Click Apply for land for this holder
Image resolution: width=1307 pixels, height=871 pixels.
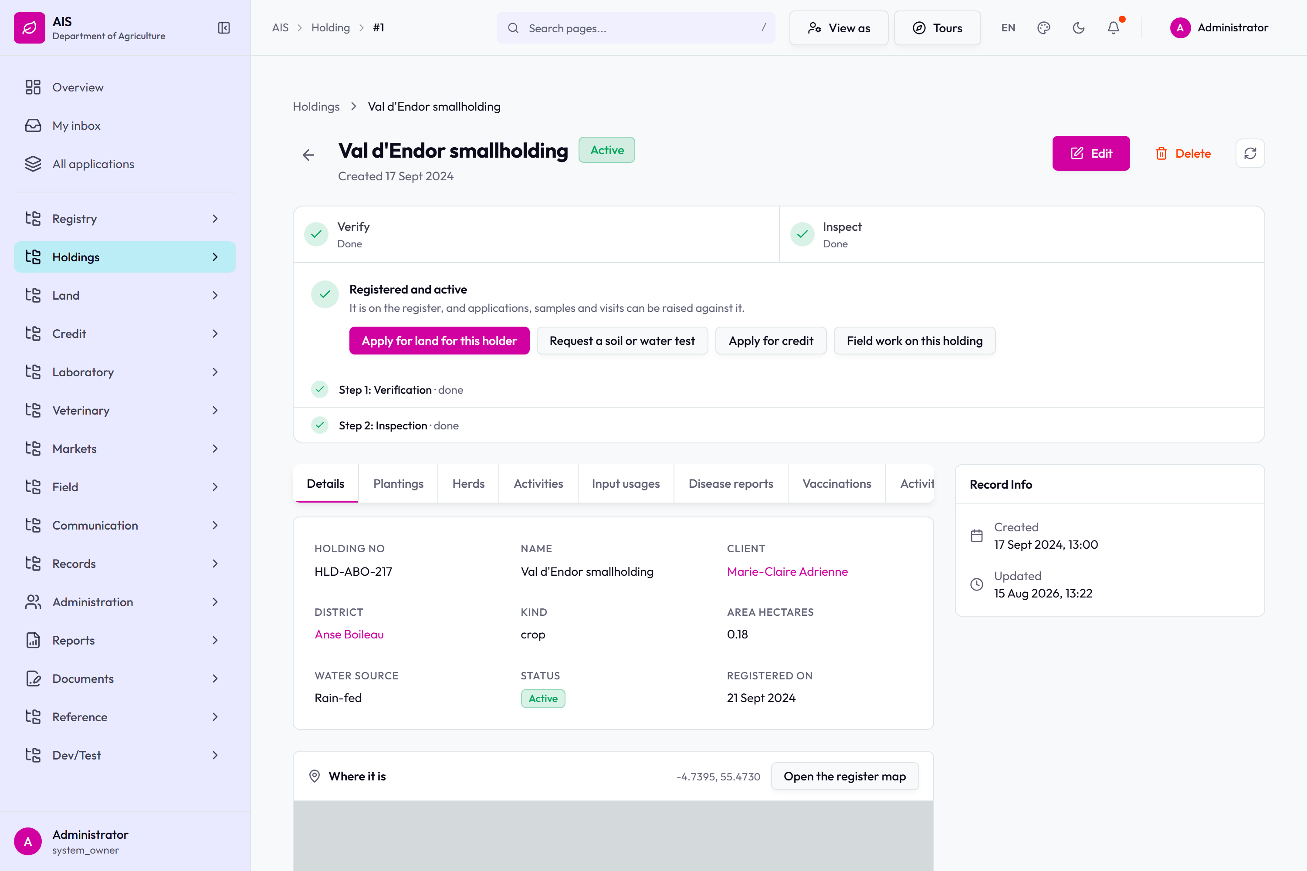click(x=439, y=341)
